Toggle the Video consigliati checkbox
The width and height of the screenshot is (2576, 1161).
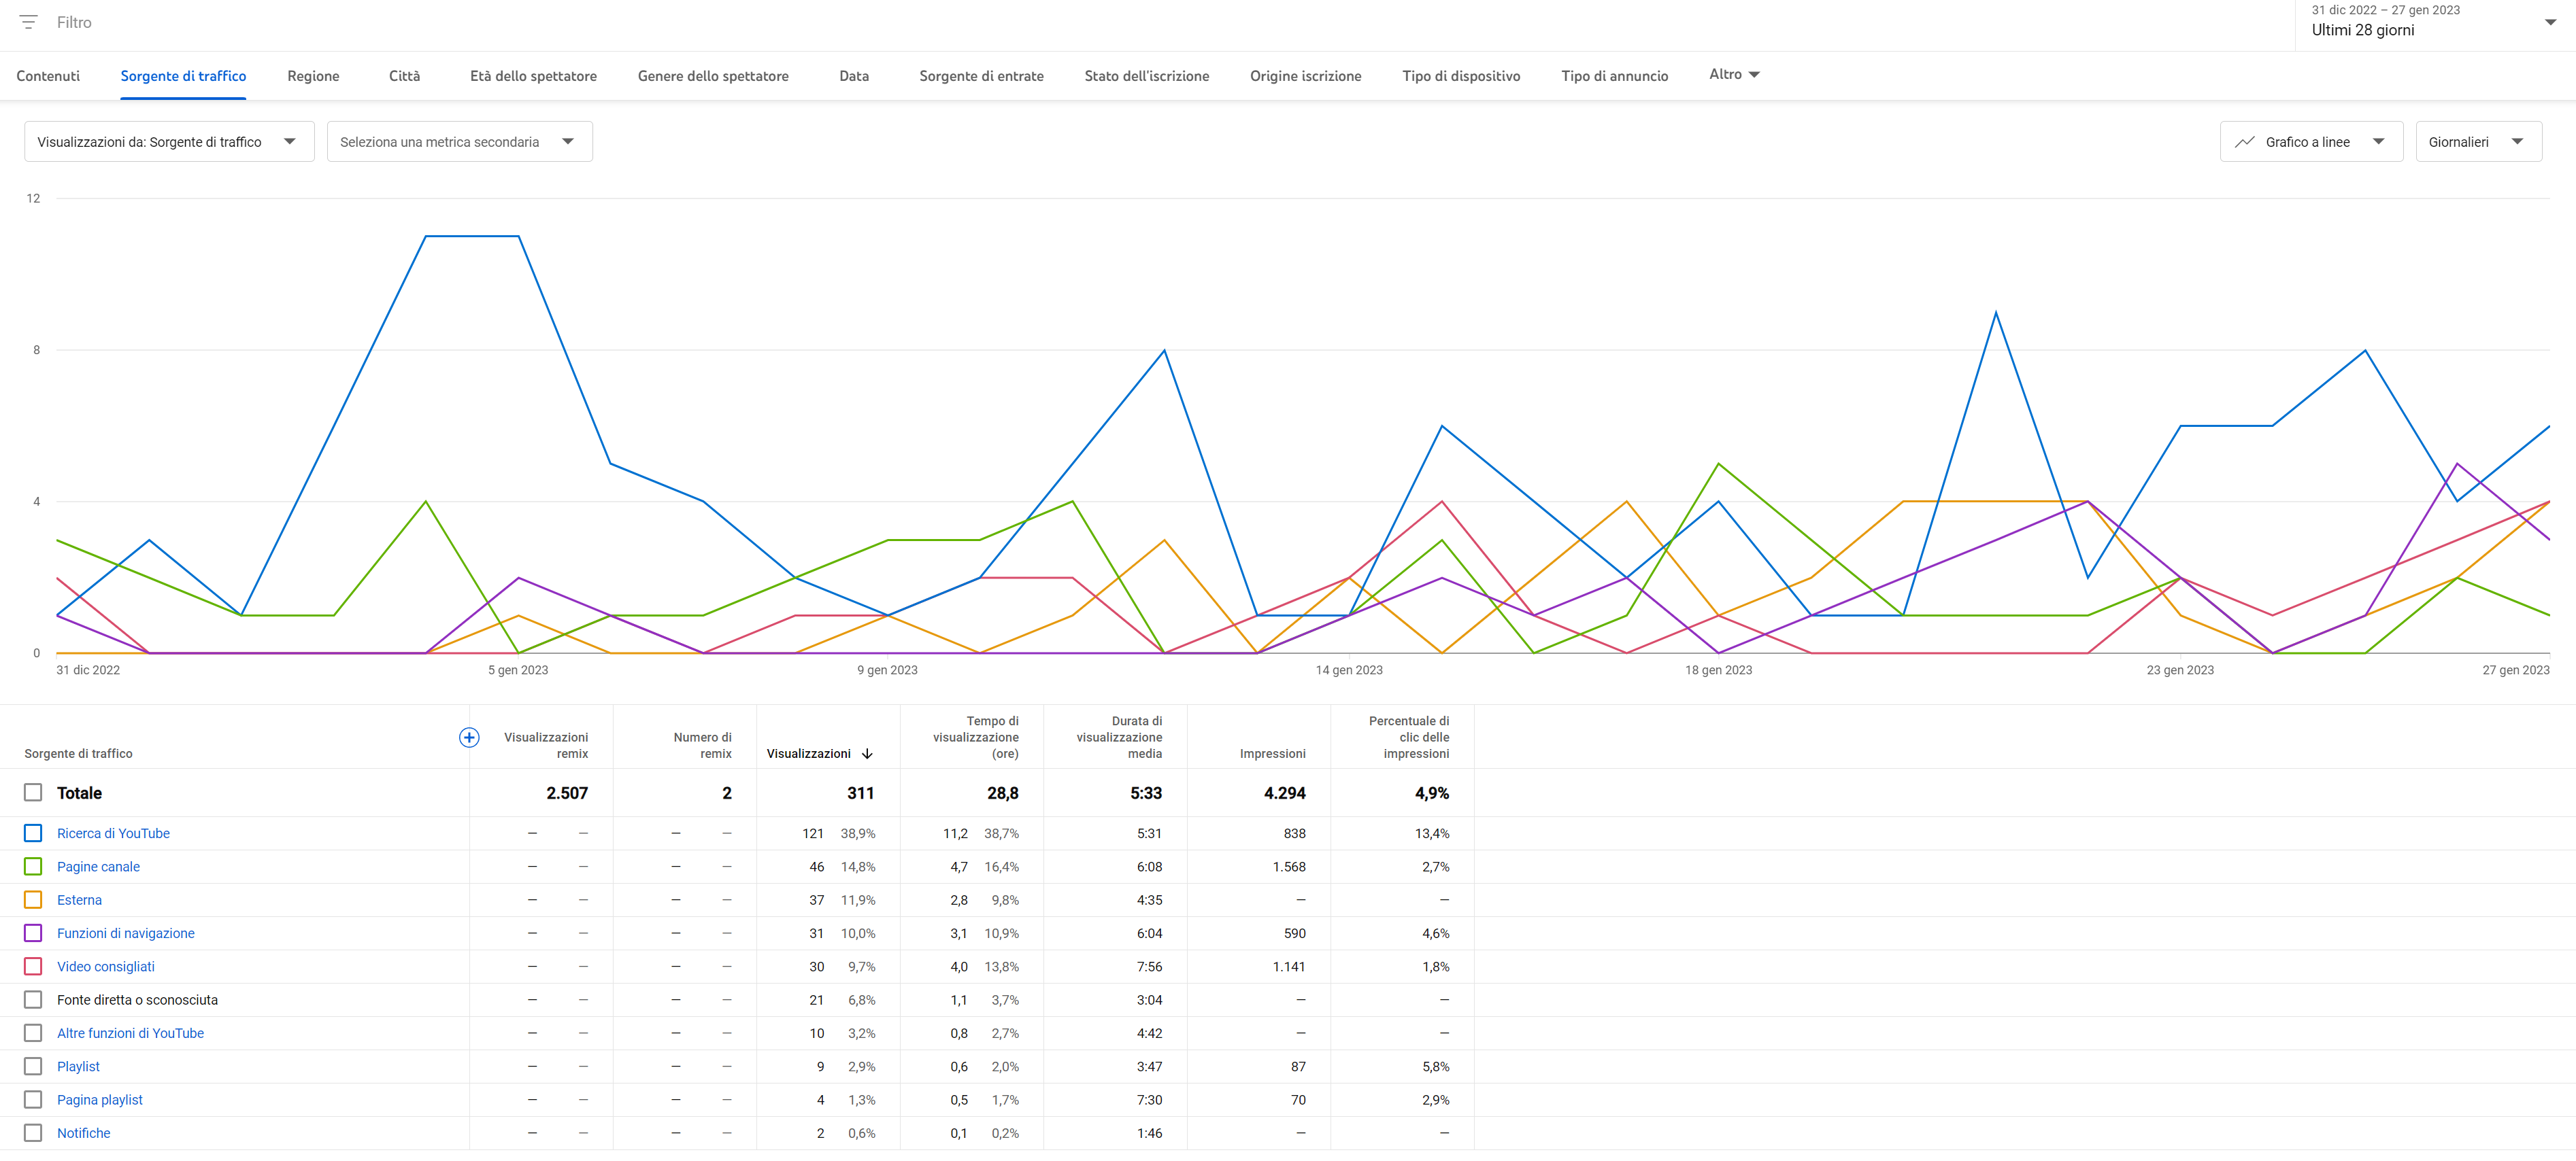pyautogui.click(x=33, y=966)
